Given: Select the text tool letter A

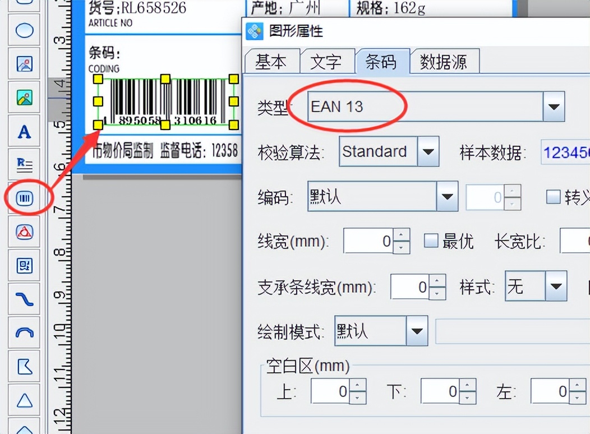Looking at the screenshot, I should [25, 132].
